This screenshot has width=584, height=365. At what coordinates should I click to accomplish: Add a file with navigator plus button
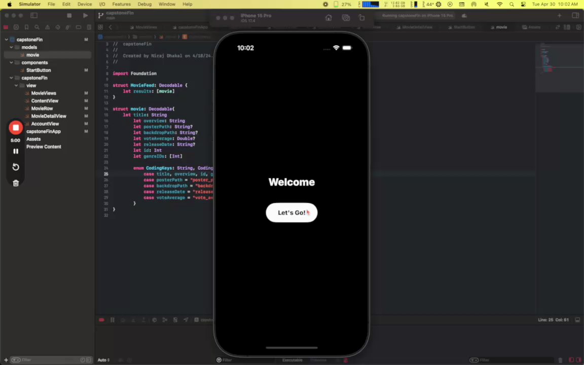pyautogui.click(x=6, y=360)
